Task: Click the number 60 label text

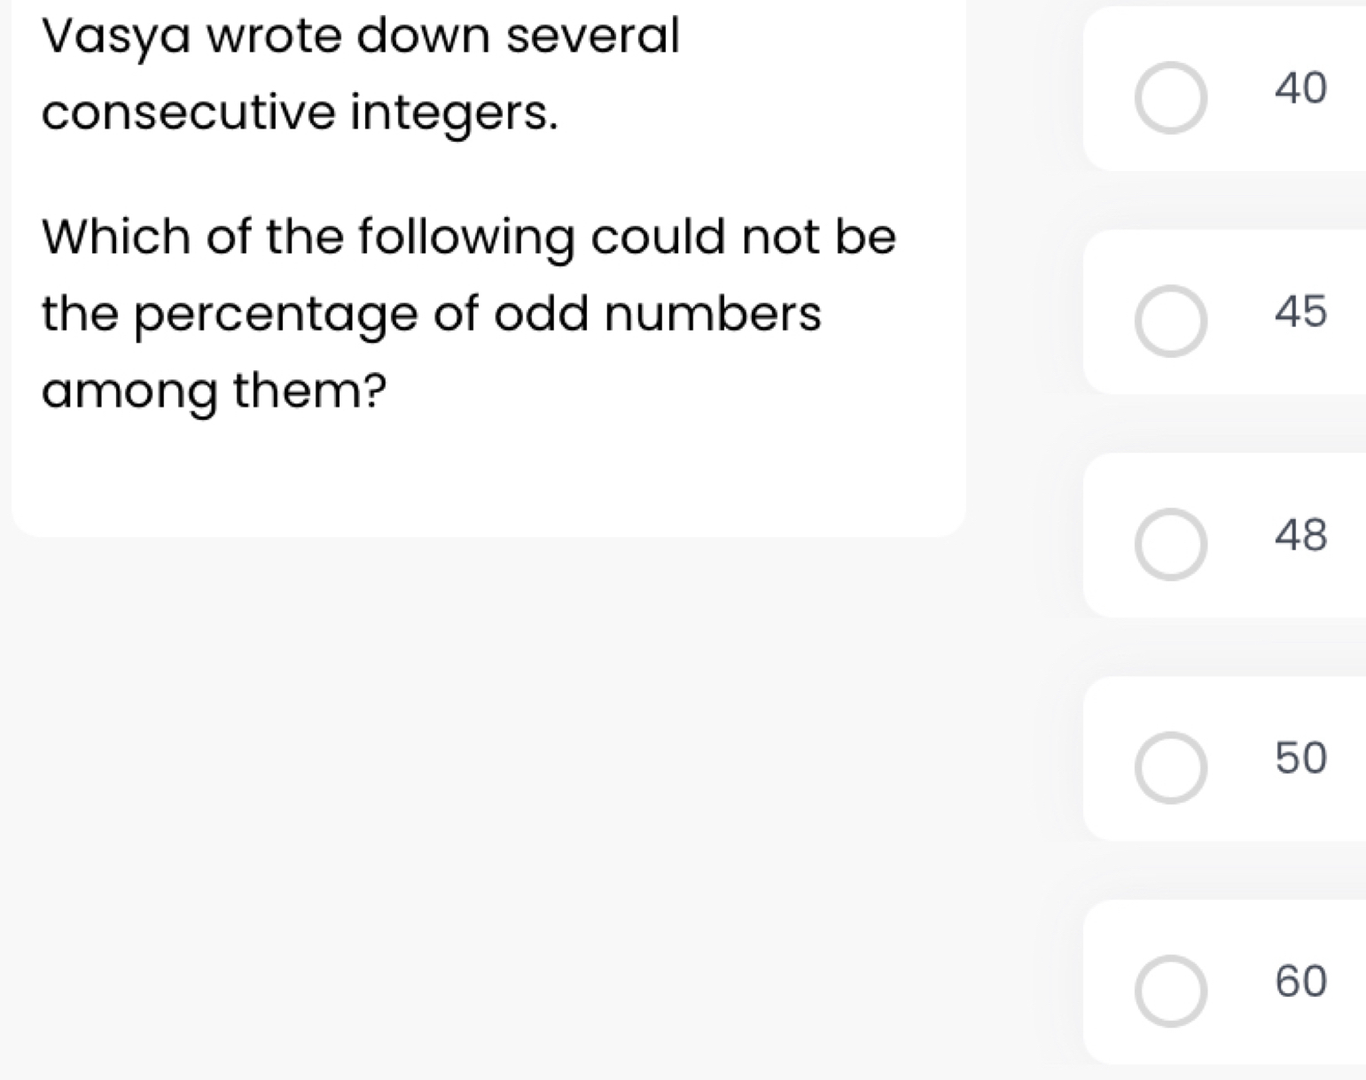Action: tap(1300, 982)
